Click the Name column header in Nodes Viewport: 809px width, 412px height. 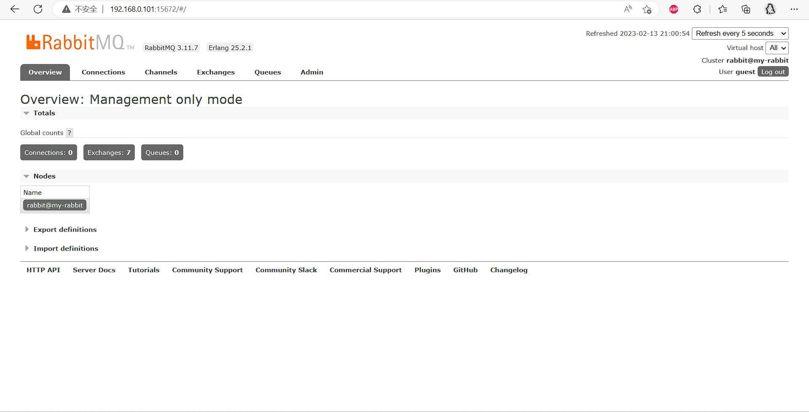pyautogui.click(x=32, y=193)
